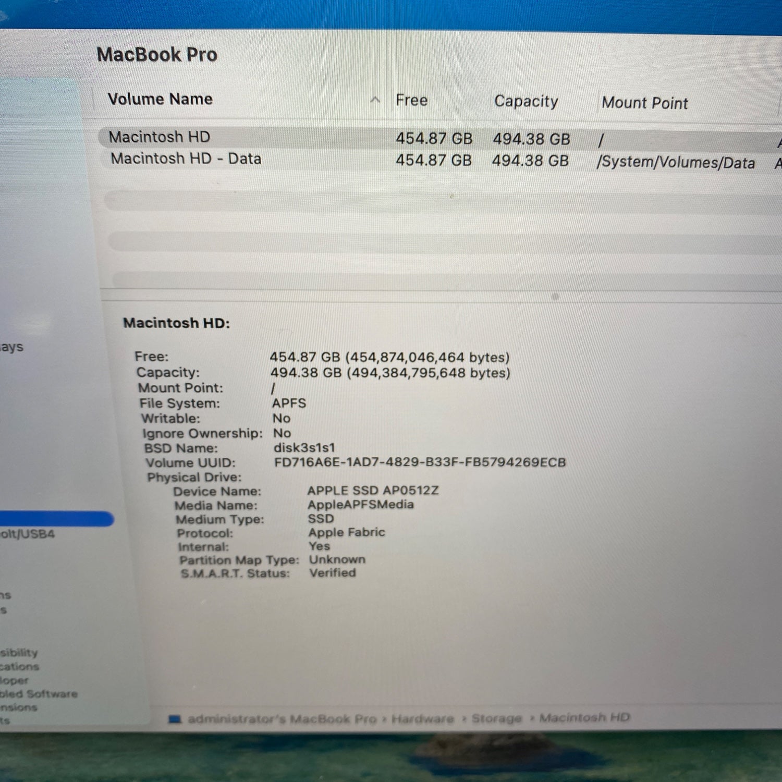Open Thunderbolt/USB4 in the sidebar

(27, 534)
